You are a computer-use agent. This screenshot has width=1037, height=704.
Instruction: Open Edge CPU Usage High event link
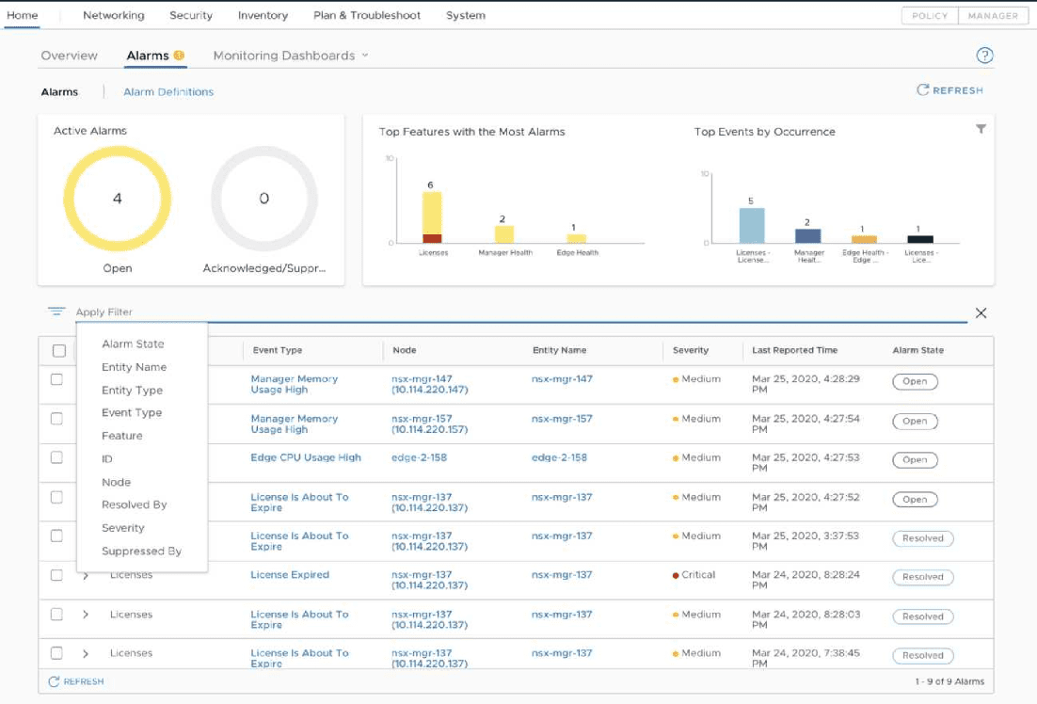(306, 457)
